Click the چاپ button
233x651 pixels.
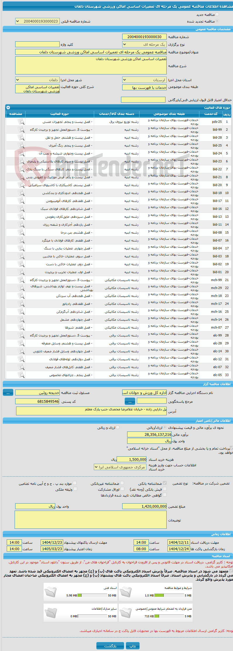(133, 646)
